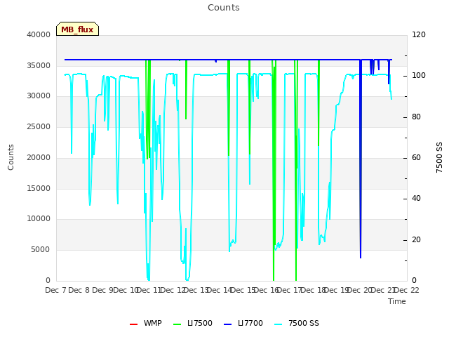Click the 35000 y-axis tick label

[39, 65]
